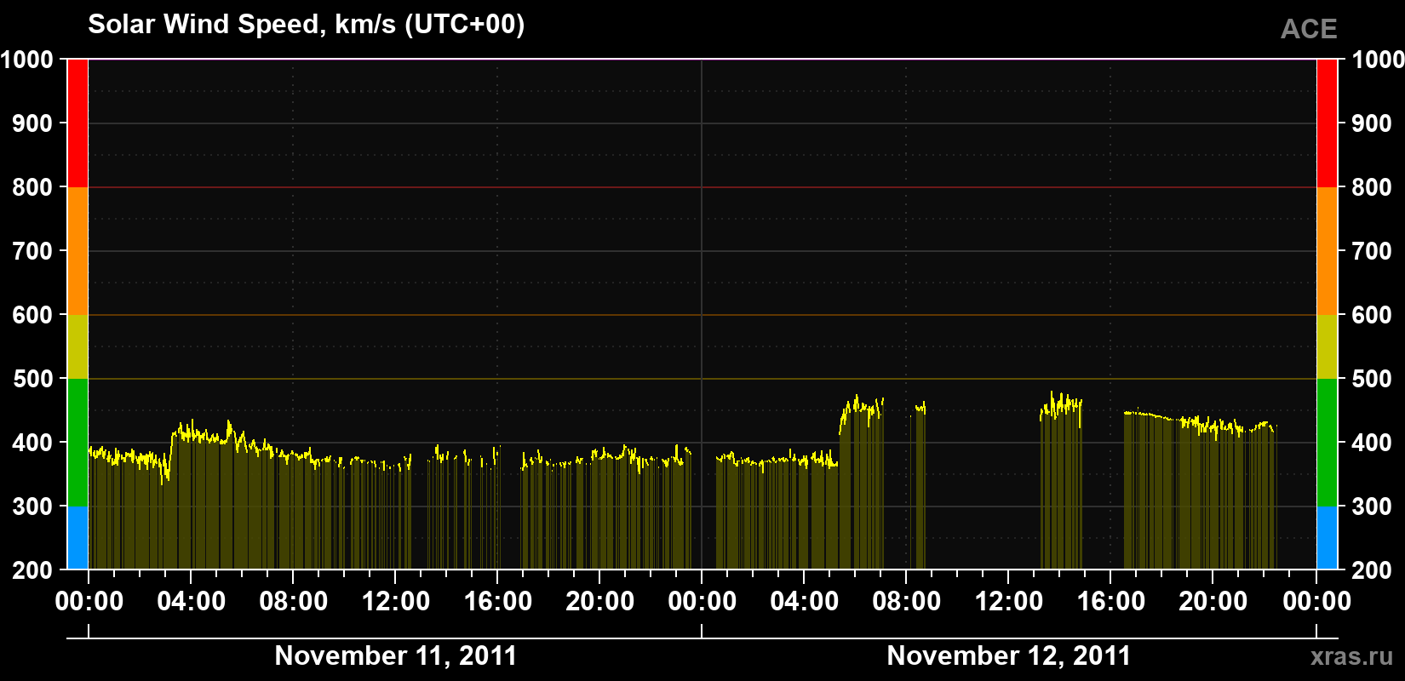Click the red color band on left scale
Screen dimensions: 1405x681
[77, 123]
